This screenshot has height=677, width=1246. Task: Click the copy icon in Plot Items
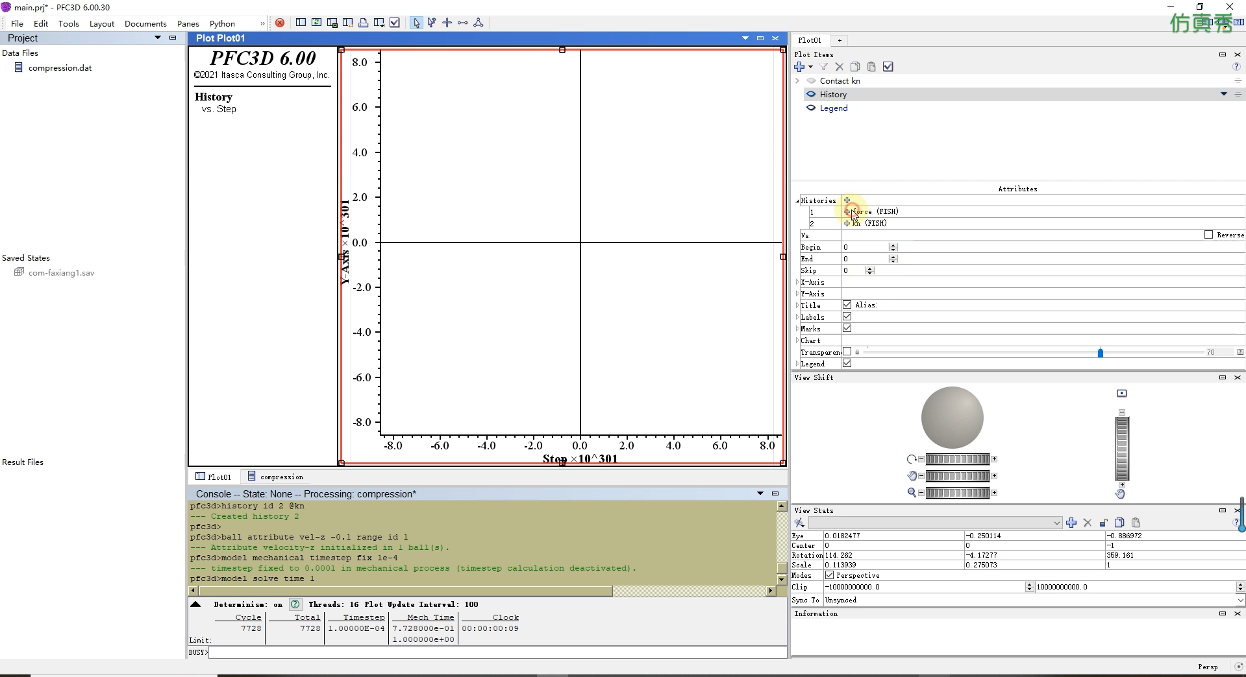[x=855, y=67]
